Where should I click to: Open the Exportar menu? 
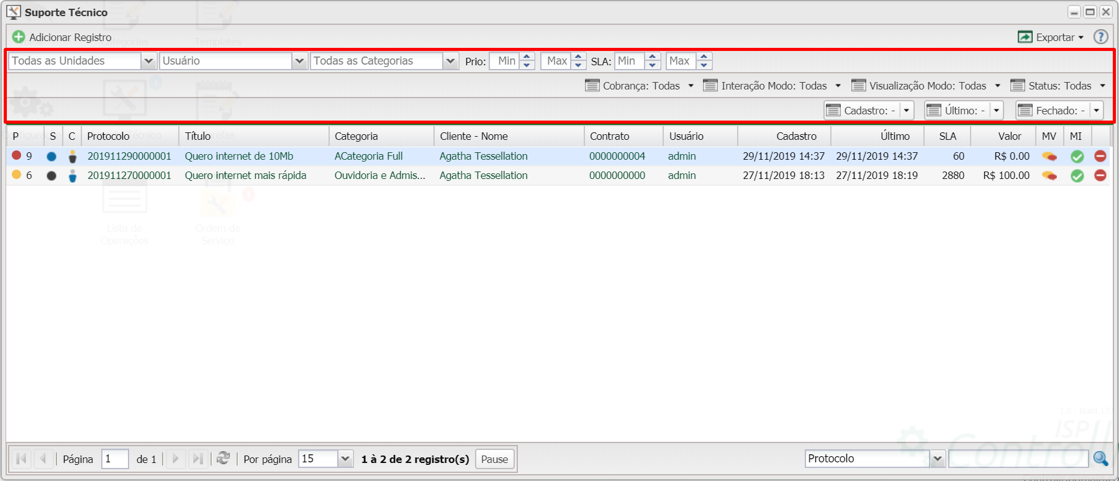pos(1051,37)
